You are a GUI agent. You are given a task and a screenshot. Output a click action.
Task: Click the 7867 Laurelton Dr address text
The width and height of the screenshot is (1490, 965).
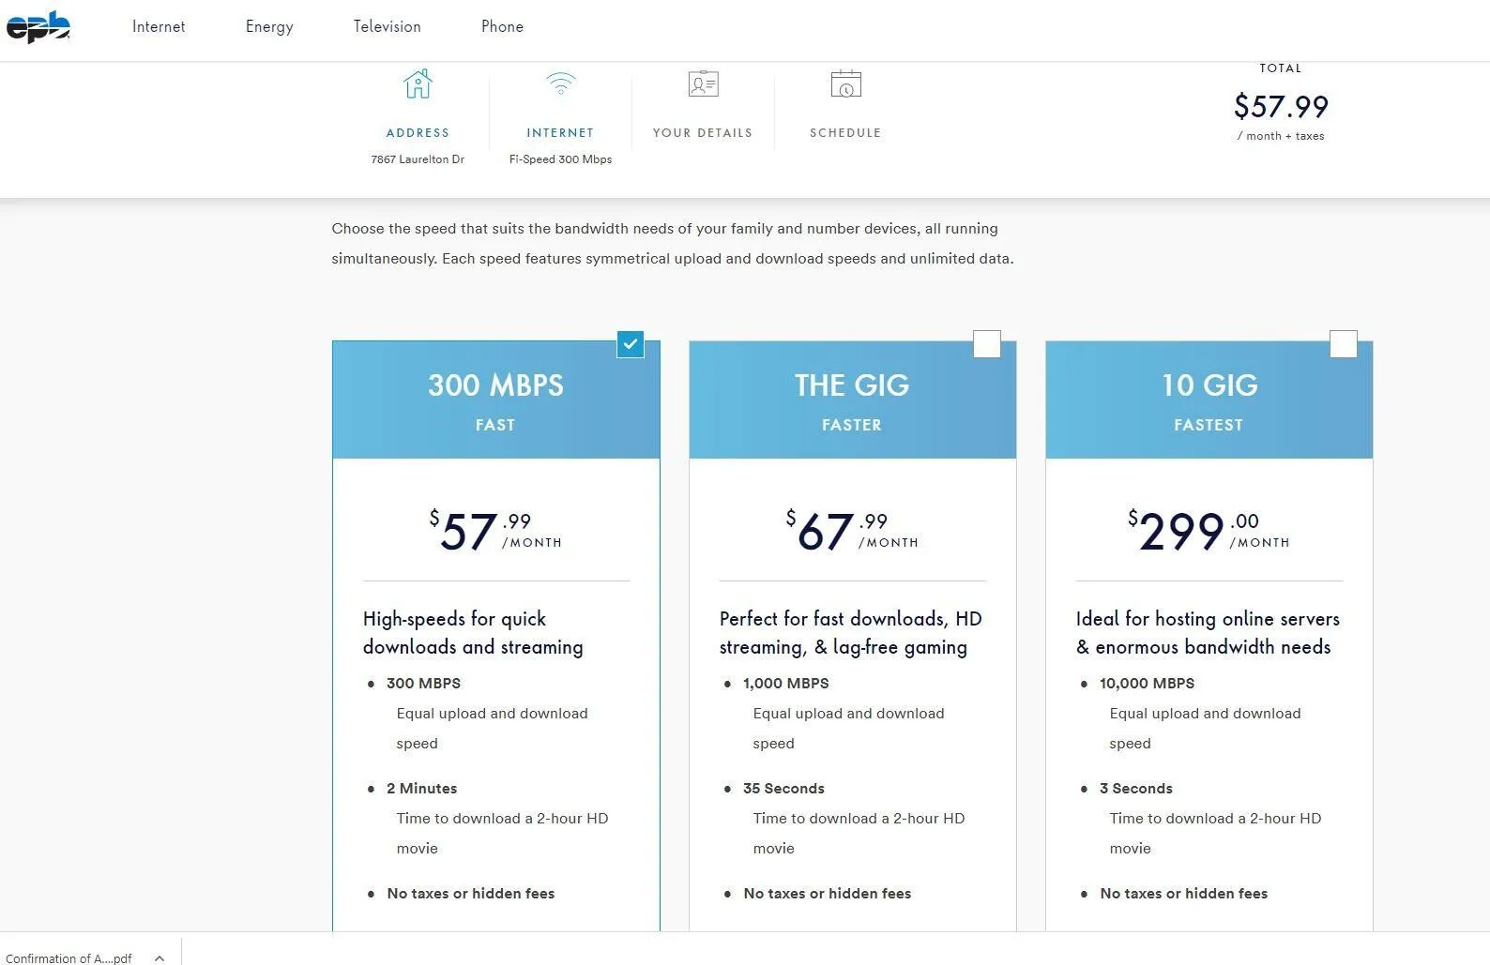pos(418,159)
